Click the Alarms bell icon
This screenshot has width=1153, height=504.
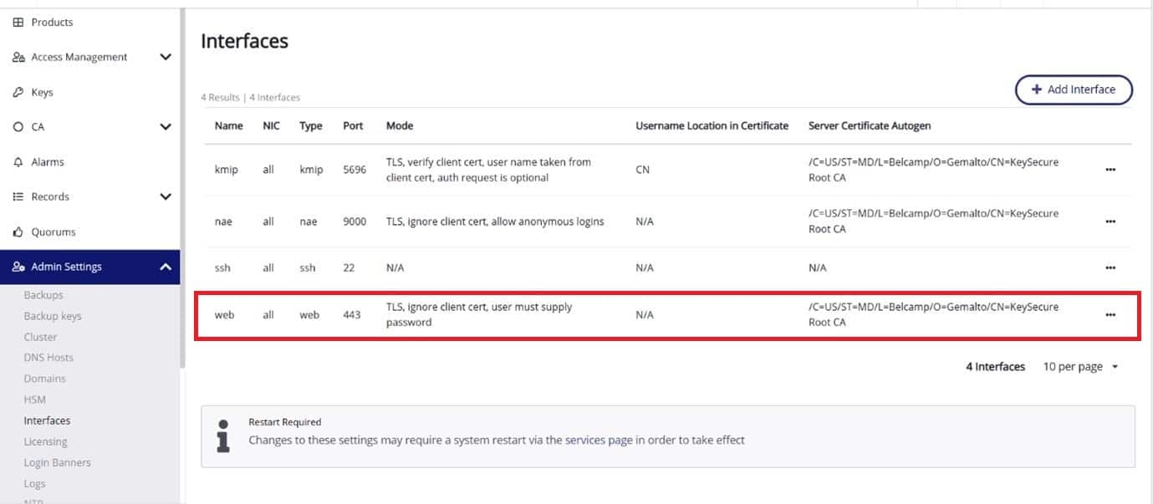point(18,162)
